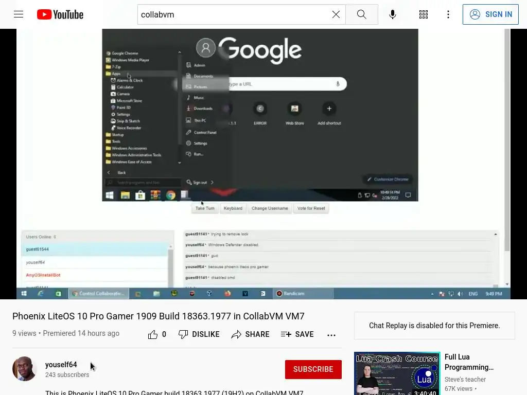Click Customize Chrome button in the video
This screenshot has height=395, width=527.
click(x=388, y=179)
